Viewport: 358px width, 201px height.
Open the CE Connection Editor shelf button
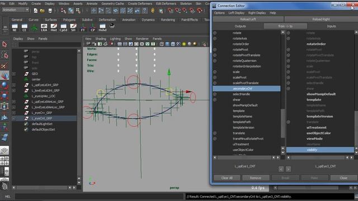(x=24, y=27)
